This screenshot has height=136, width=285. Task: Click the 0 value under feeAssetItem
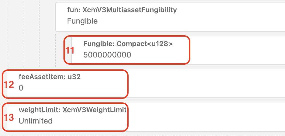tap(21, 88)
